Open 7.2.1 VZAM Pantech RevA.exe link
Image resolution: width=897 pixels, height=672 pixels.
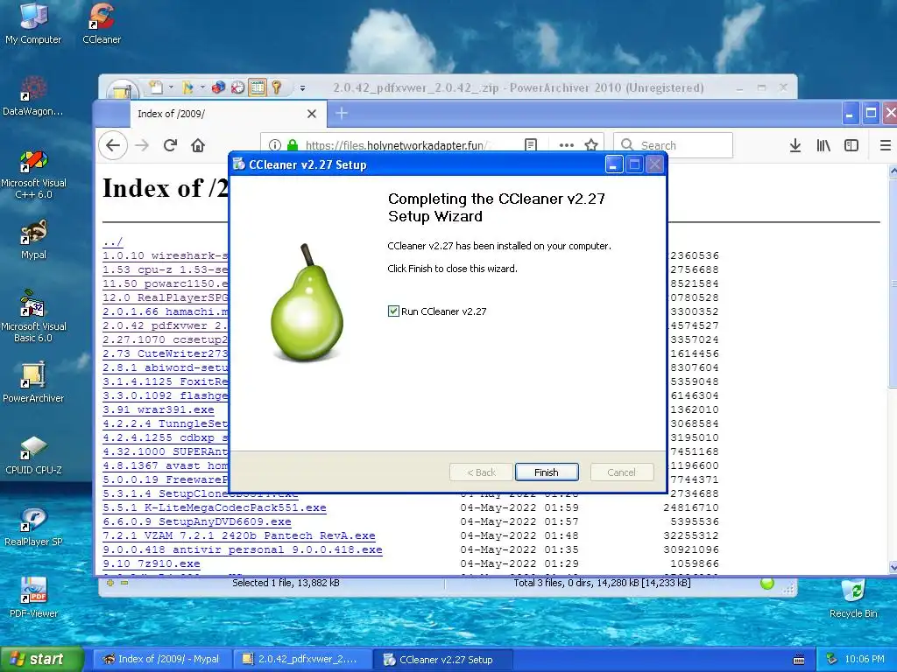(239, 535)
